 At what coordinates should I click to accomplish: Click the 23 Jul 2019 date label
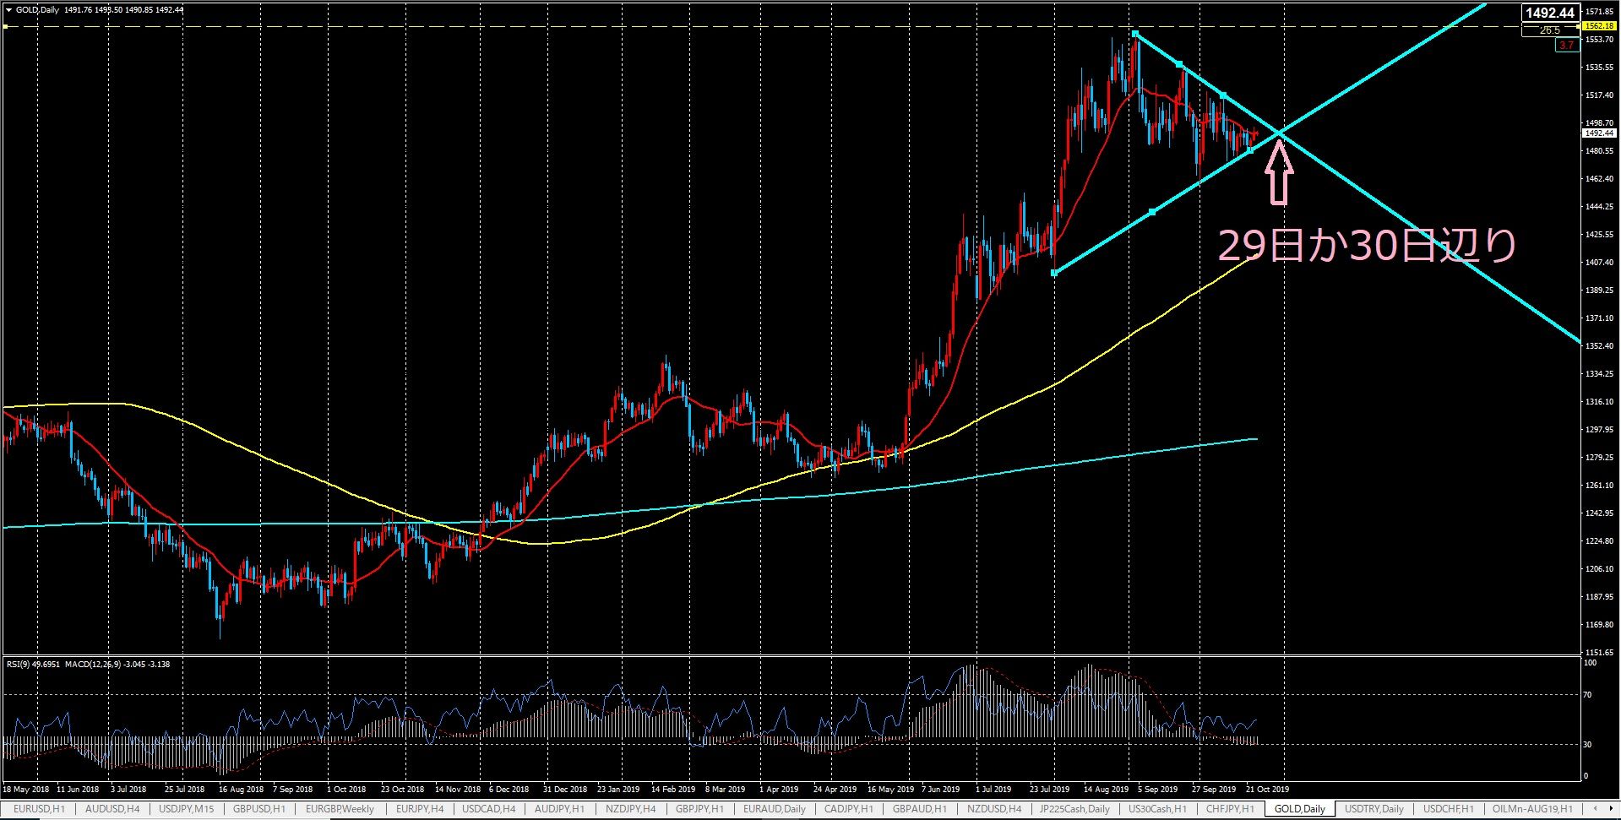coord(1050,790)
